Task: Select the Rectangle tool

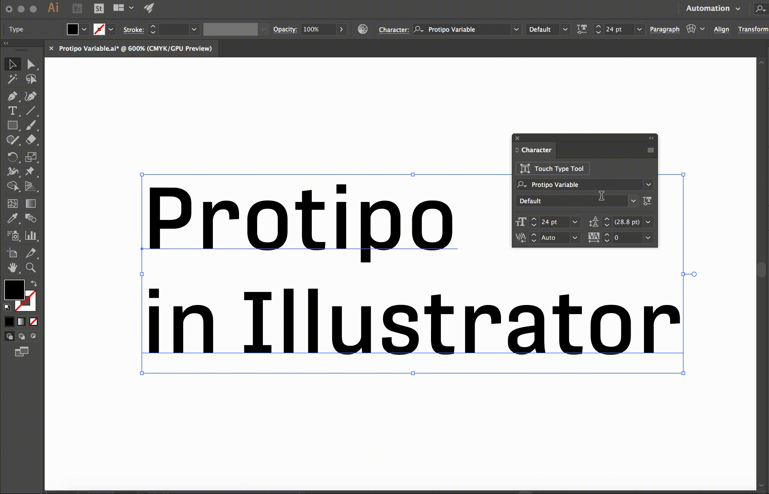Action: pos(12,125)
